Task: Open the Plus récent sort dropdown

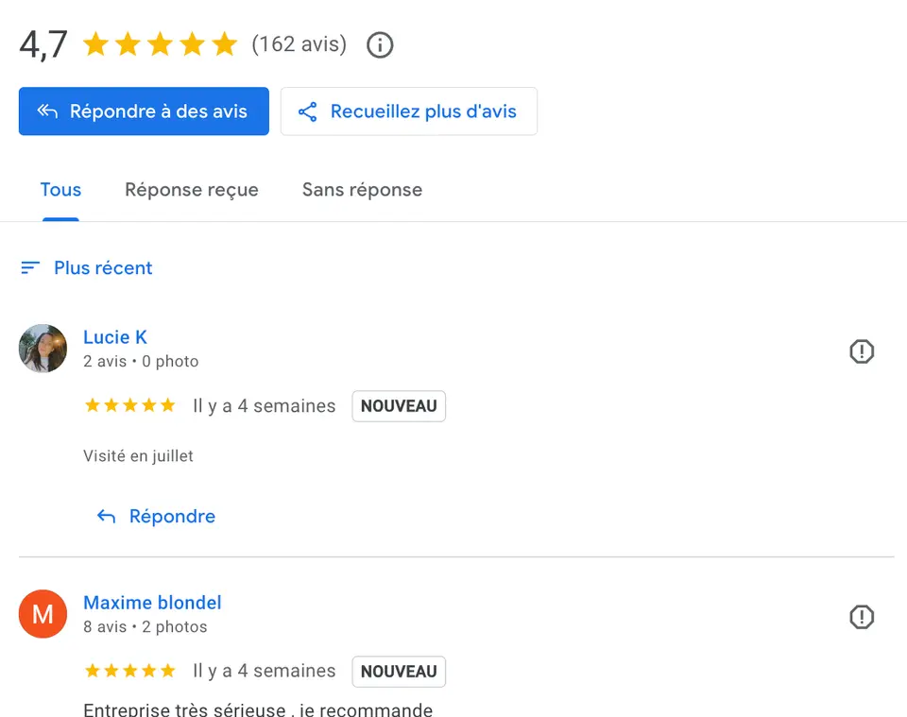Action: (x=86, y=267)
